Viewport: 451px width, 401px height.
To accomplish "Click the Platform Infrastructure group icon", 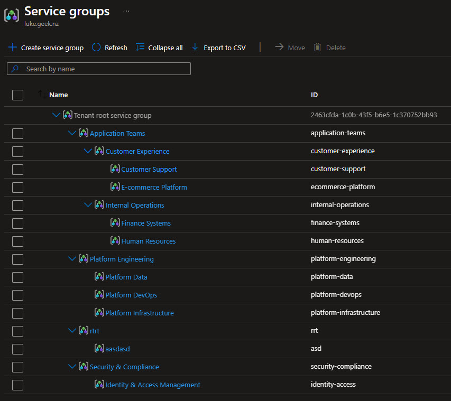I will 99,312.
